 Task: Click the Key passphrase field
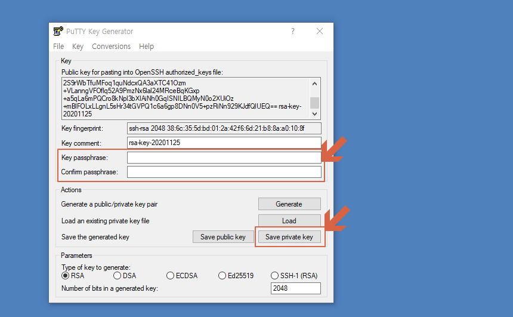point(224,158)
